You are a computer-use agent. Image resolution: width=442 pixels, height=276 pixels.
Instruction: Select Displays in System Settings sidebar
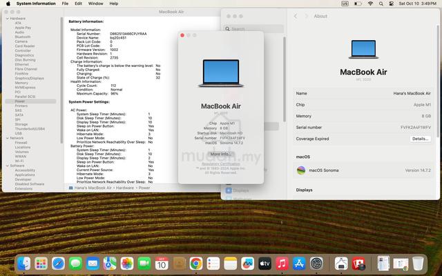(237, 190)
